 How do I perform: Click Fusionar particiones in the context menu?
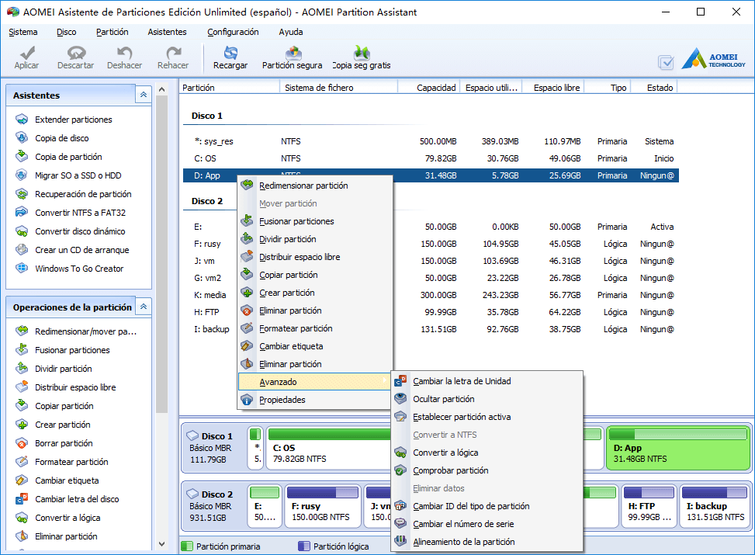tap(315, 221)
